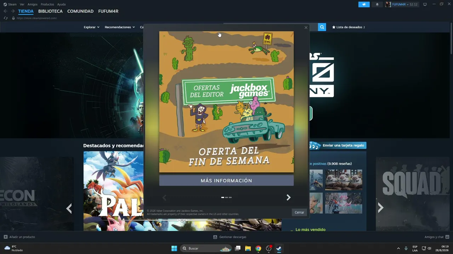Screen dimensions: 453x254
Task: Open the FUFUM4R profile tab
Action: point(108,11)
